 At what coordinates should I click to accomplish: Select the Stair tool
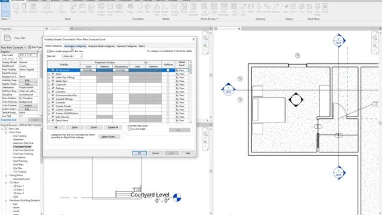147,8
